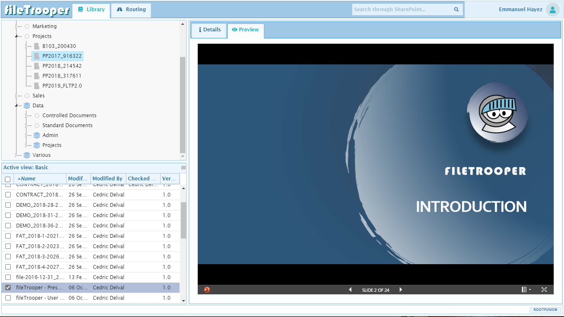Expand the Projects node under Data
The height and width of the screenshot is (317, 564).
coord(26,145)
